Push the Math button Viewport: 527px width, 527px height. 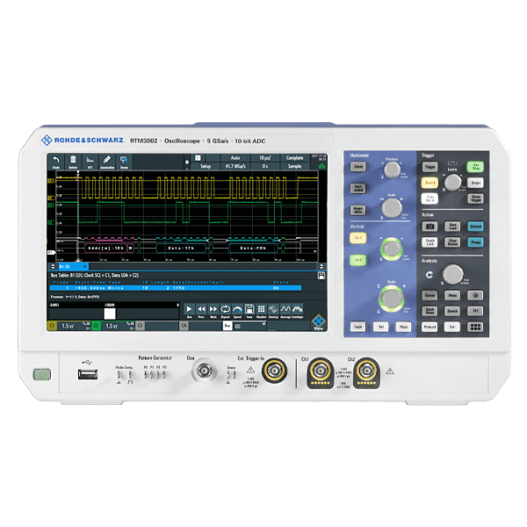tap(403, 327)
